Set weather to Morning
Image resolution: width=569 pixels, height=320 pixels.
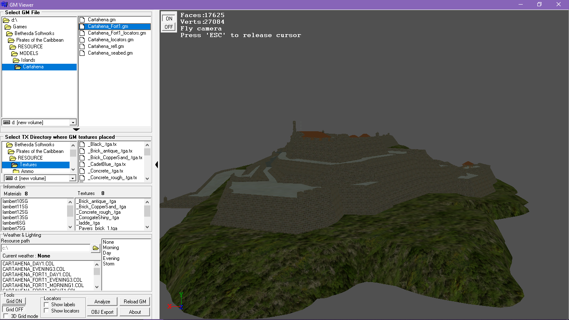point(111,247)
